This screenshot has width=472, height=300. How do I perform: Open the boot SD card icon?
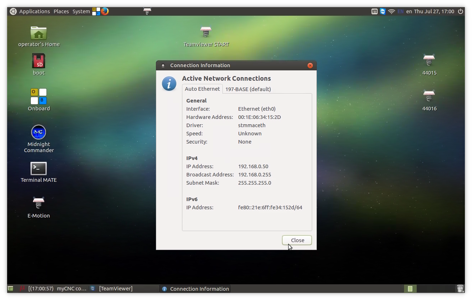pos(39,61)
